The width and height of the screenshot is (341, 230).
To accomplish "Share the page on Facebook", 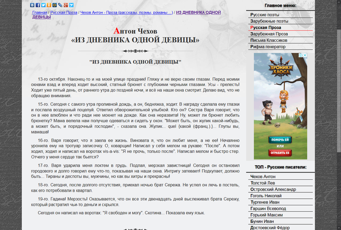I will [38, 5].
